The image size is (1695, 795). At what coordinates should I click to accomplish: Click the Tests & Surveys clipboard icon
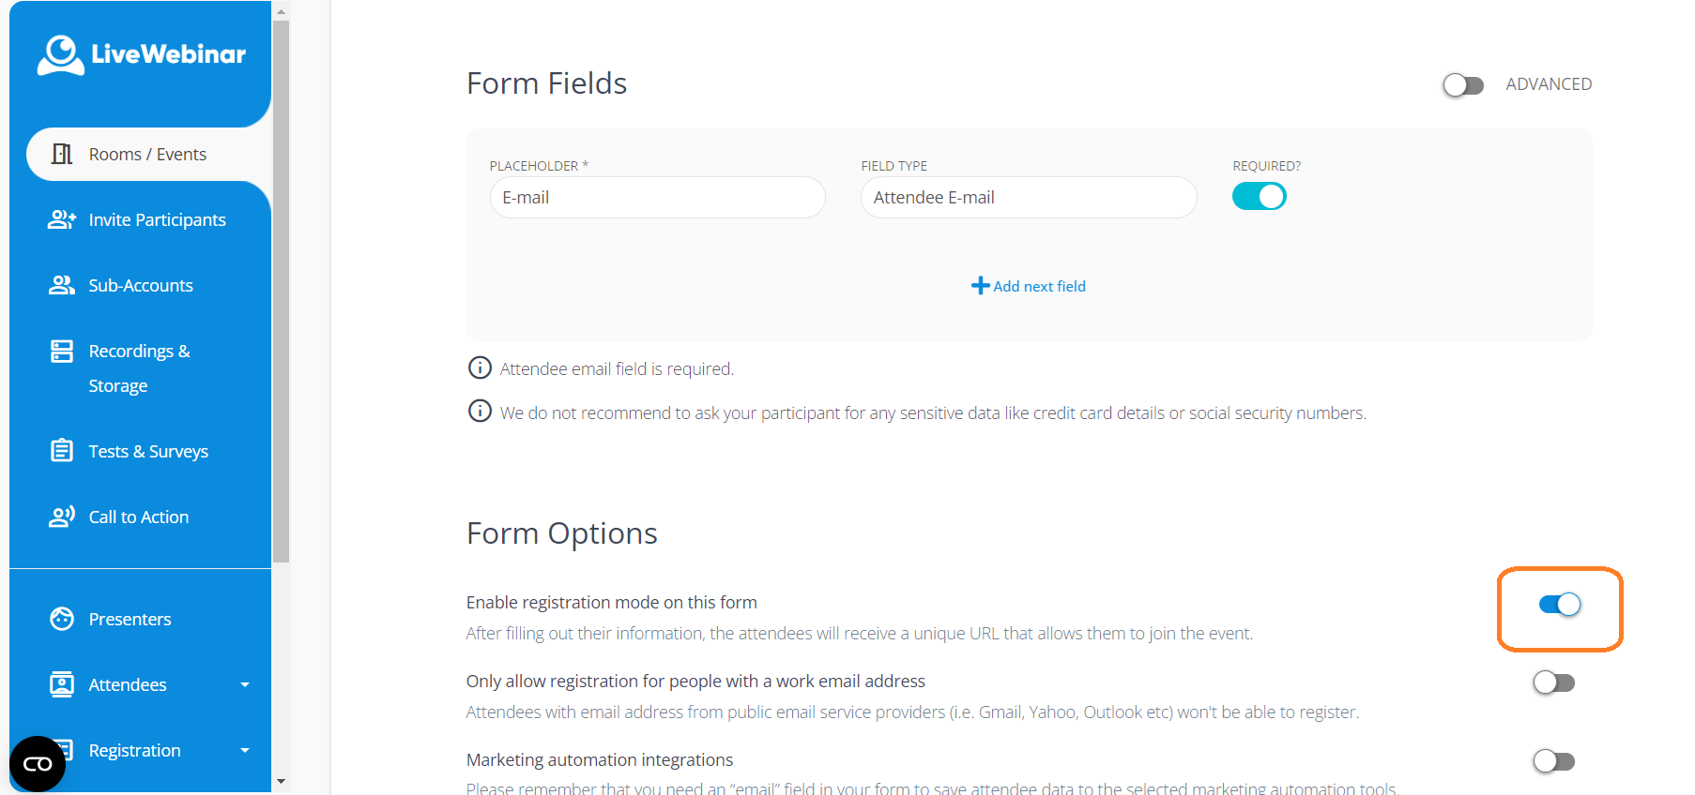point(62,451)
